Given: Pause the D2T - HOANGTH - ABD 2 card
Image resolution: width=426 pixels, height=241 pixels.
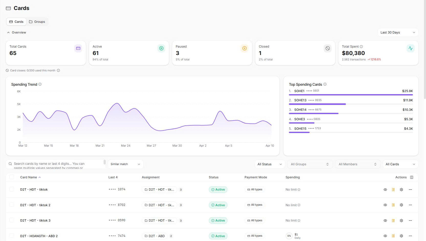Looking at the screenshot, I should (393, 236).
